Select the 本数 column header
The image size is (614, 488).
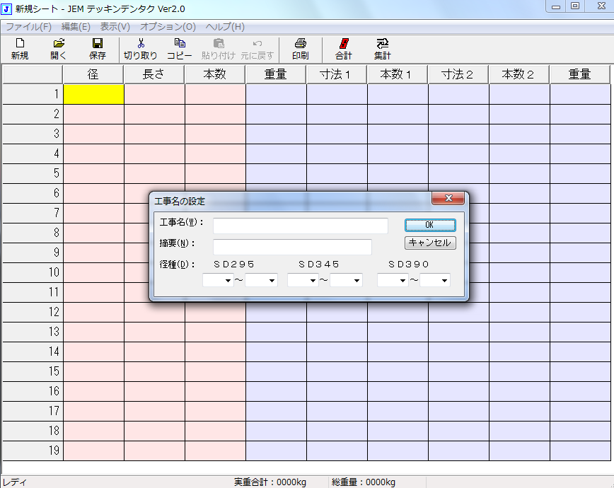tap(215, 74)
